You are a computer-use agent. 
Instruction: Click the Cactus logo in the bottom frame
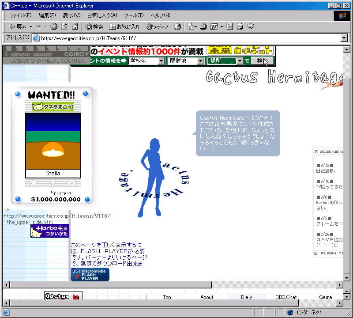pos(64,296)
